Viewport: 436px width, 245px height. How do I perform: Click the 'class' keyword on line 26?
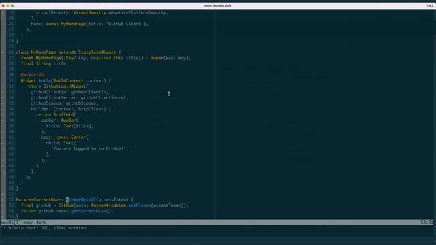(22, 52)
